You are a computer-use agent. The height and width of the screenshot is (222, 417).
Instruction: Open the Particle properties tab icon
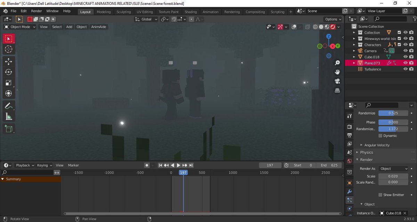(350, 200)
